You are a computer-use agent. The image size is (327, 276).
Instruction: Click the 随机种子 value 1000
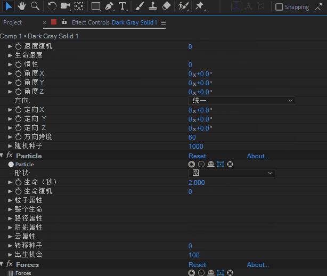click(196, 146)
